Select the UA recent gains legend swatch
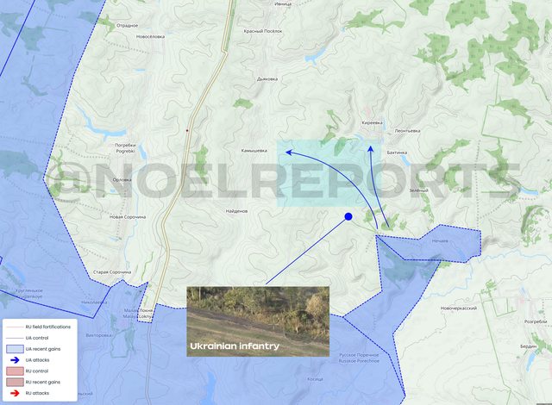 pos(15,349)
